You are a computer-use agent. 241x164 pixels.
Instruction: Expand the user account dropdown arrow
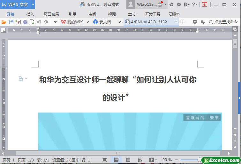pyautogui.click(x=166, y=4)
